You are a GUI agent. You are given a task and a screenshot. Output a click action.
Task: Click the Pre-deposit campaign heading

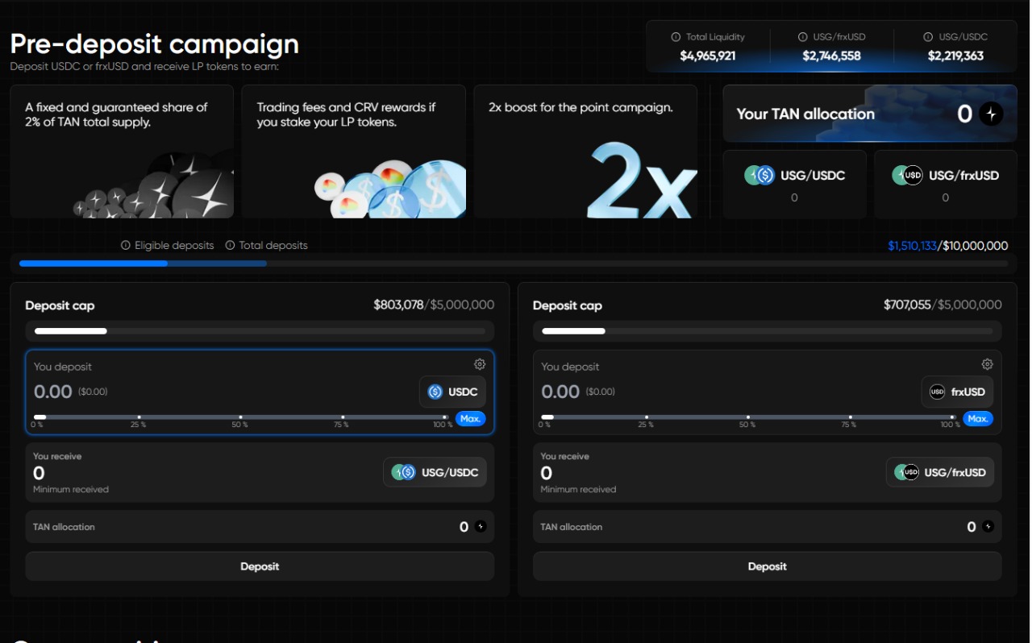click(155, 44)
